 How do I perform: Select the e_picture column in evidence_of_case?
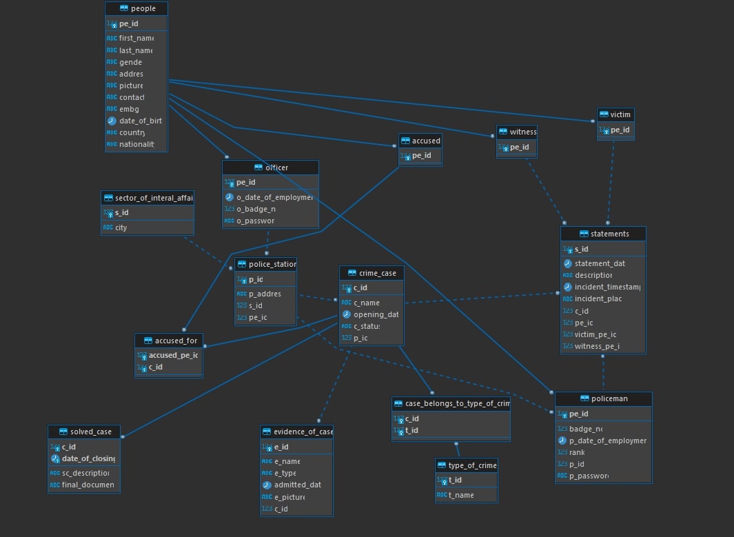tap(289, 497)
